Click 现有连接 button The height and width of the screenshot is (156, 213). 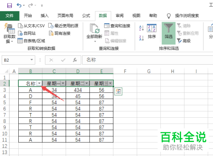click(60, 34)
